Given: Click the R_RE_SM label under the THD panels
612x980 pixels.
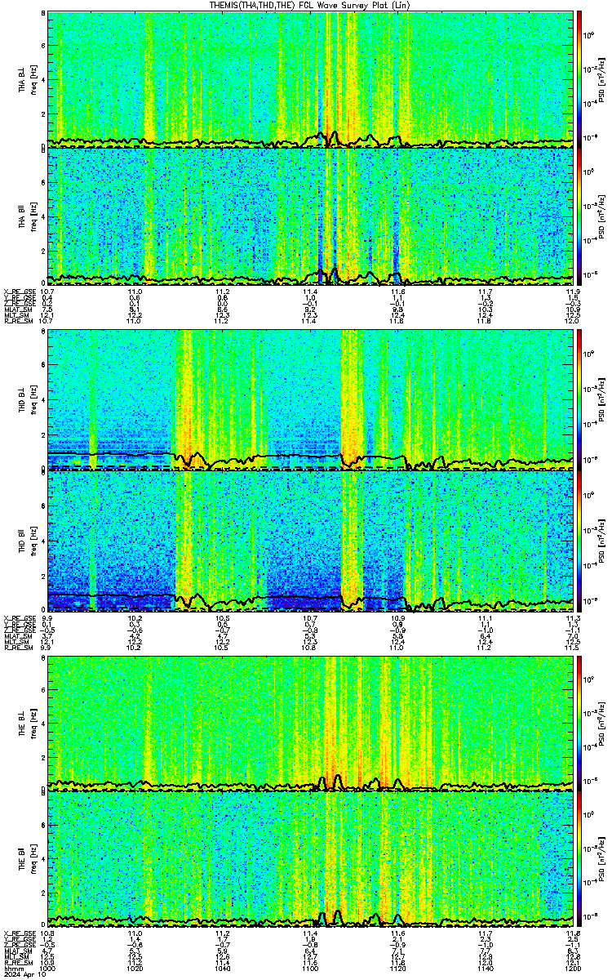Looking at the screenshot, I should pyautogui.click(x=18, y=647).
